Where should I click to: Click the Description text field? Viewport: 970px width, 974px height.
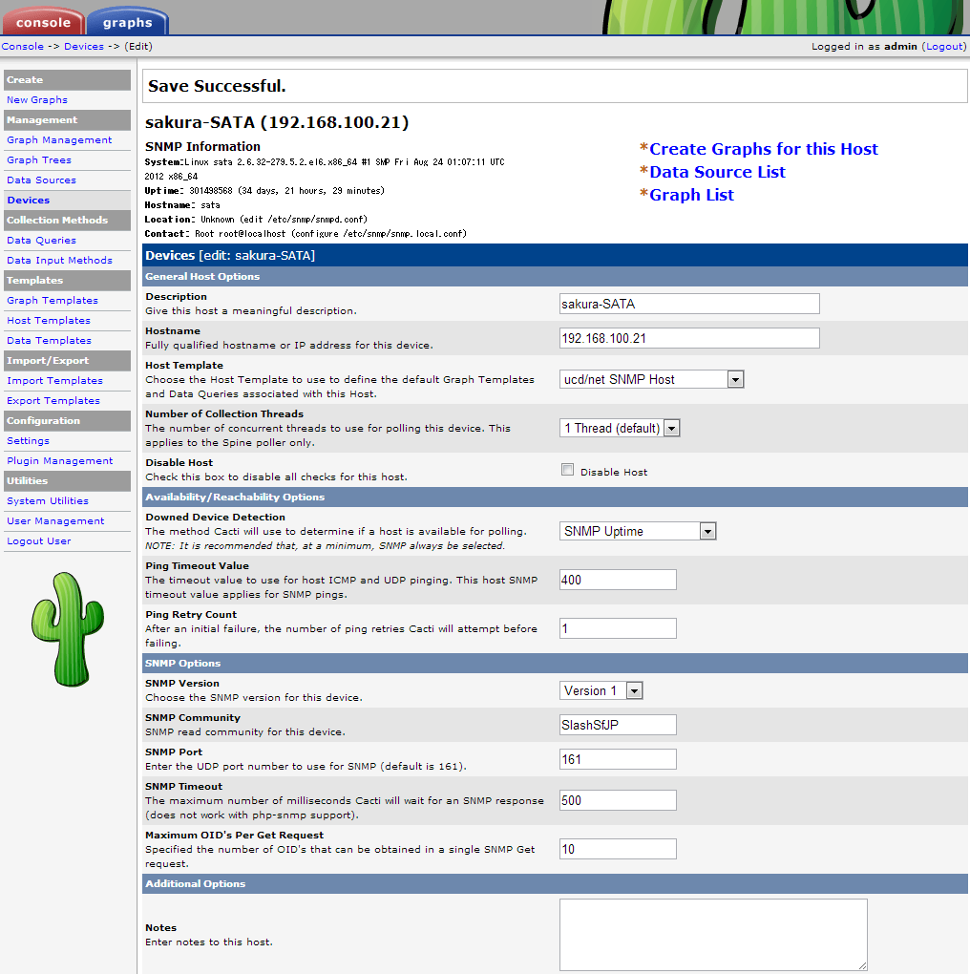coord(688,304)
